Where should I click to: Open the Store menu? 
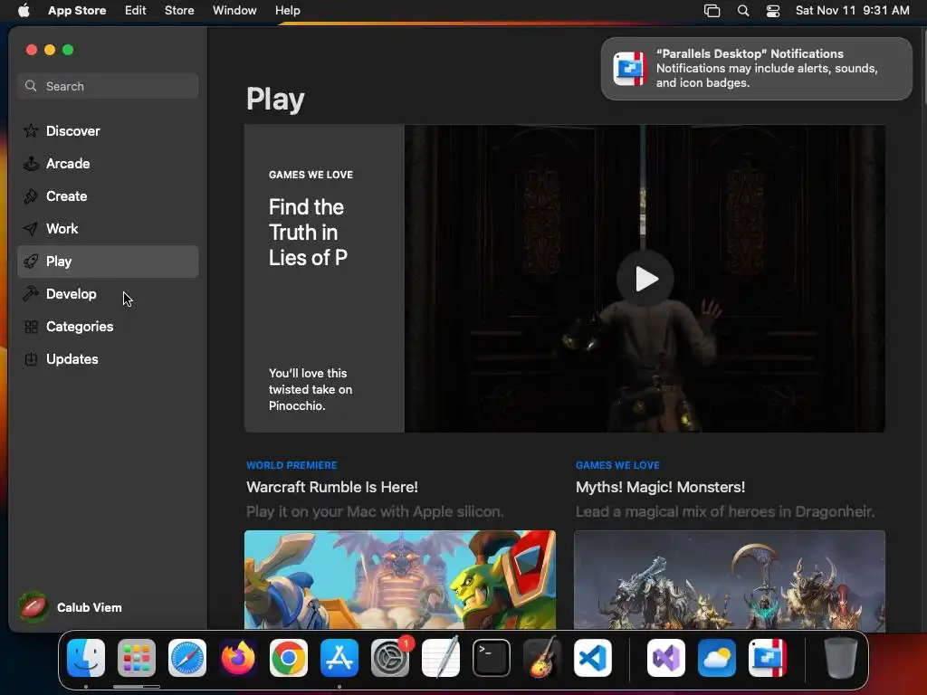[179, 10]
